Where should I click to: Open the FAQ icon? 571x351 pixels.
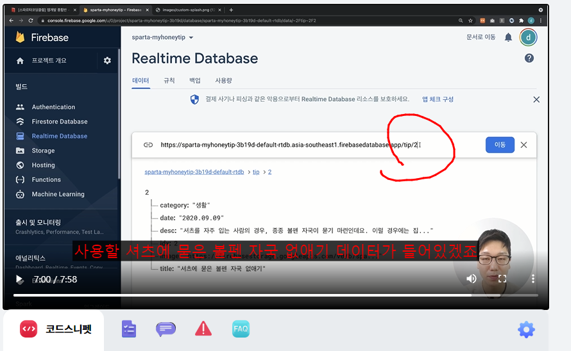click(x=241, y=329)
